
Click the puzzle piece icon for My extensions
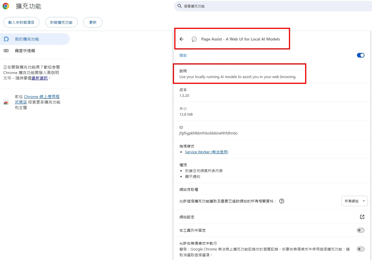click(x=6, y=39)
